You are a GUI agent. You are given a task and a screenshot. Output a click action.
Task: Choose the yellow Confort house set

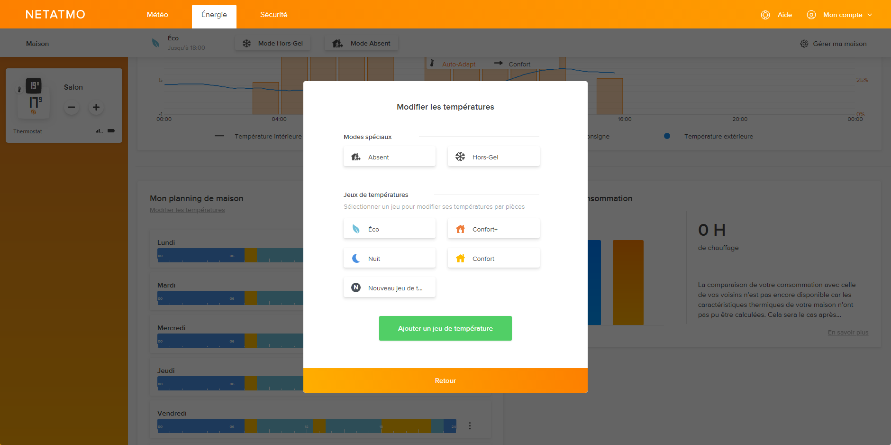click(493, 259)
